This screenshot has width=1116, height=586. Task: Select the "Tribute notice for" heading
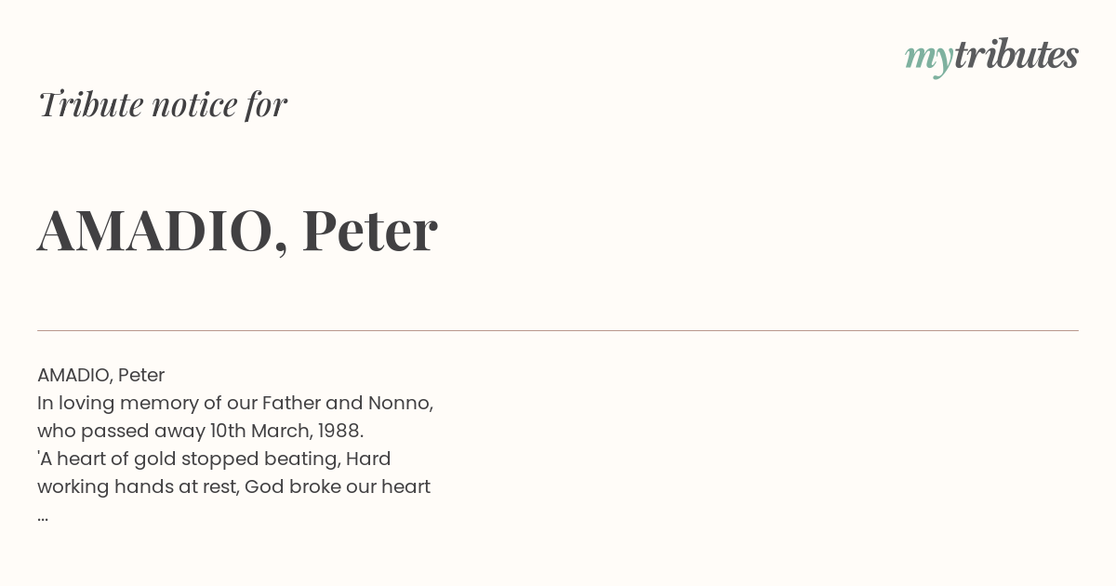click(162, 104)
